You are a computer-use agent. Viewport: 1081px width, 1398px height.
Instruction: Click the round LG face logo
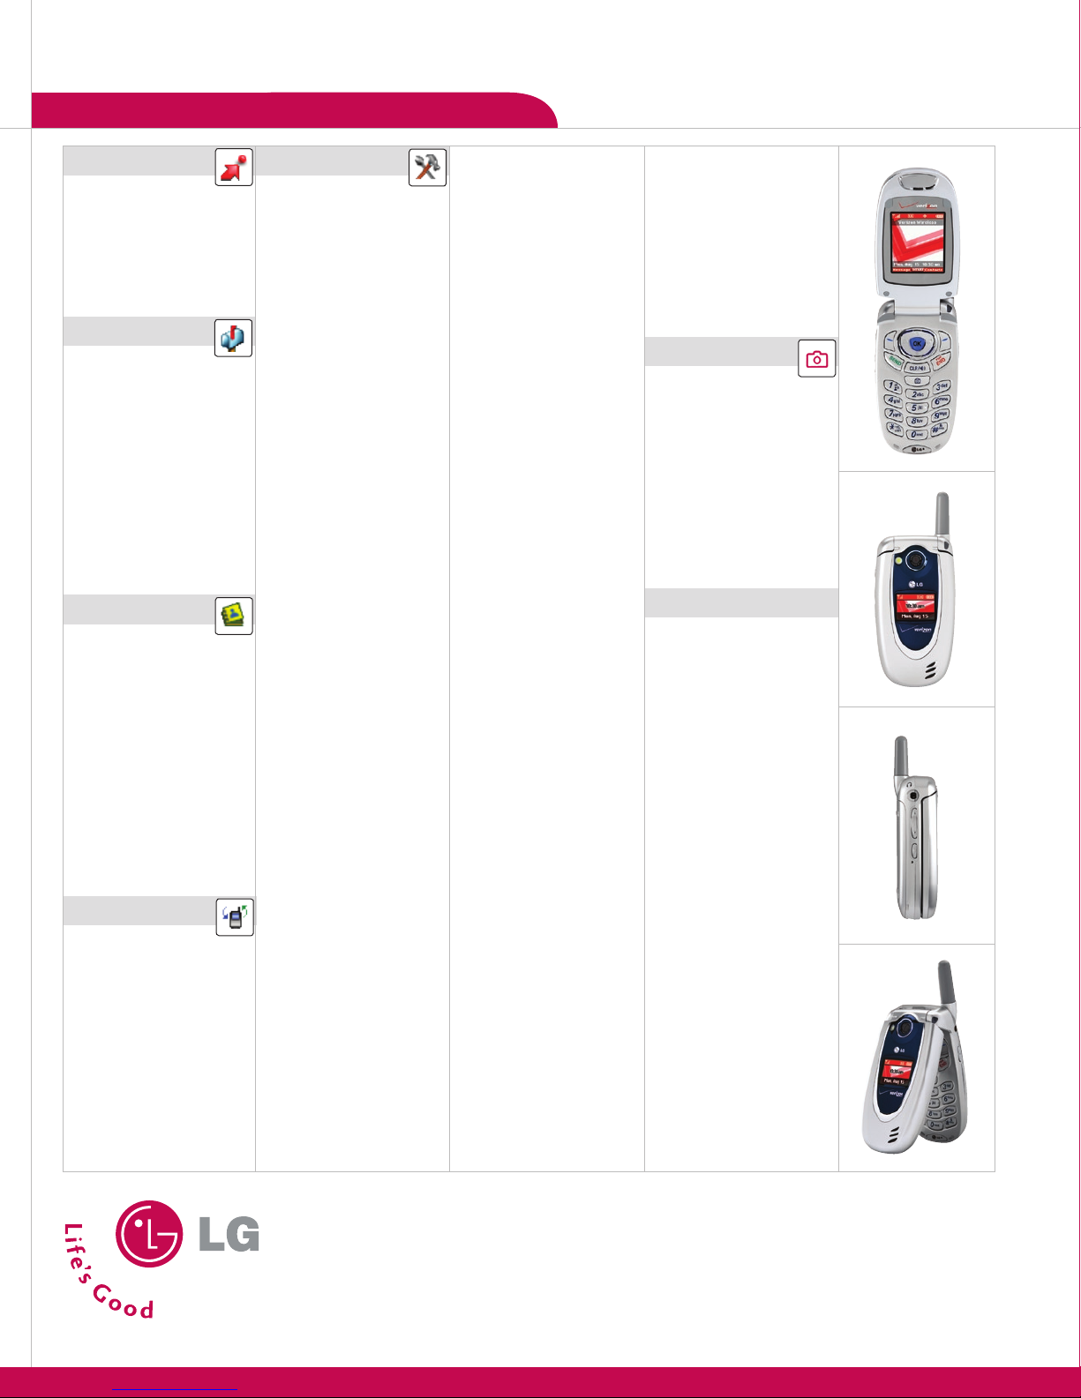(149, 1233)
